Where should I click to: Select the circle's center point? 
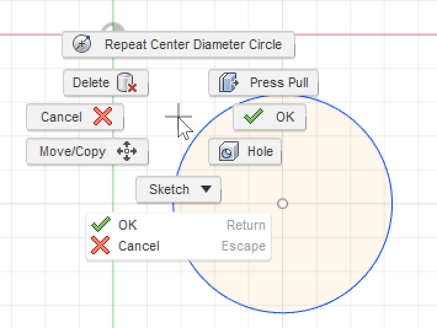click(283, 204)
